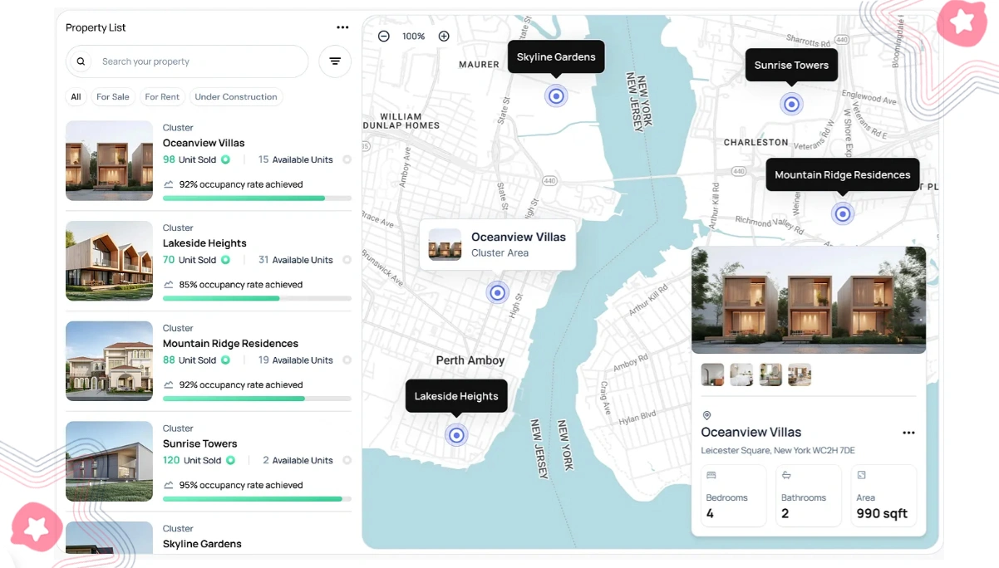This screenshot has width=999, height=568.
Task: Open Oceanview Villas detail card options menu
Action: pos(908,433)
